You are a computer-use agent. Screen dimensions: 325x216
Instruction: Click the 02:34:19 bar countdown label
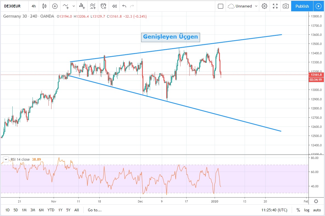[316, 80]
